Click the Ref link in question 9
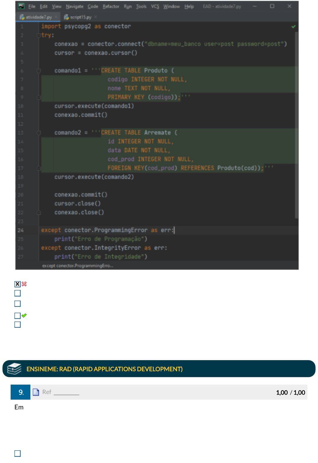The image size is (318, 463). click(47, 392)
